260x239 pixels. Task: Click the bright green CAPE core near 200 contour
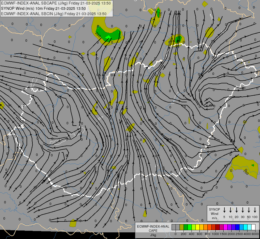pyautogui.click(x=108, y=37)
